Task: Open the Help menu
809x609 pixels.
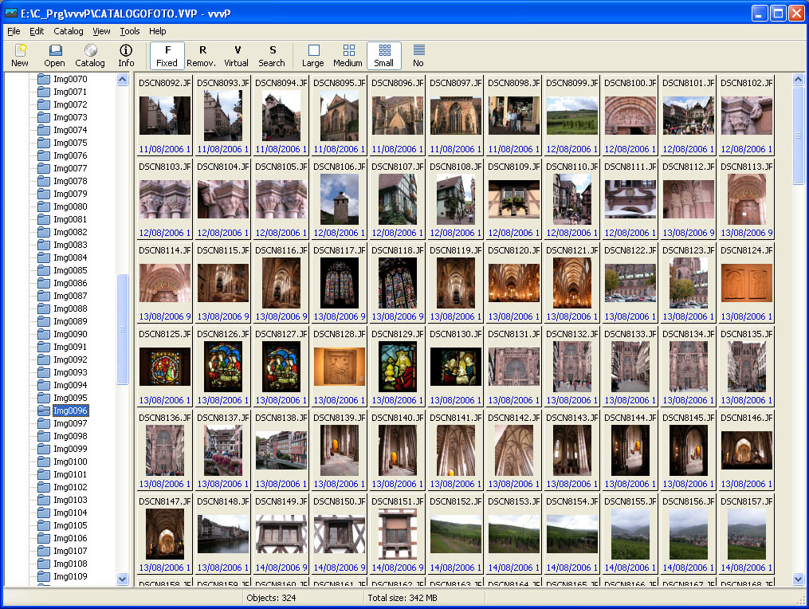Action: (157, 31)
